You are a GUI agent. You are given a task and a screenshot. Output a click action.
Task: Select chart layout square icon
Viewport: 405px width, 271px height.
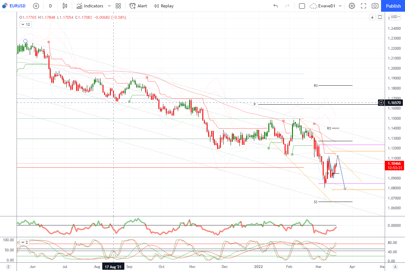coord(302,6)
